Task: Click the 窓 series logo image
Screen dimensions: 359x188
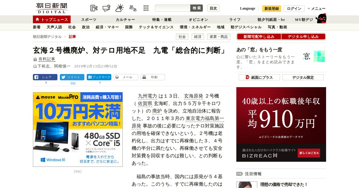Action: click(x=307, y=56)
